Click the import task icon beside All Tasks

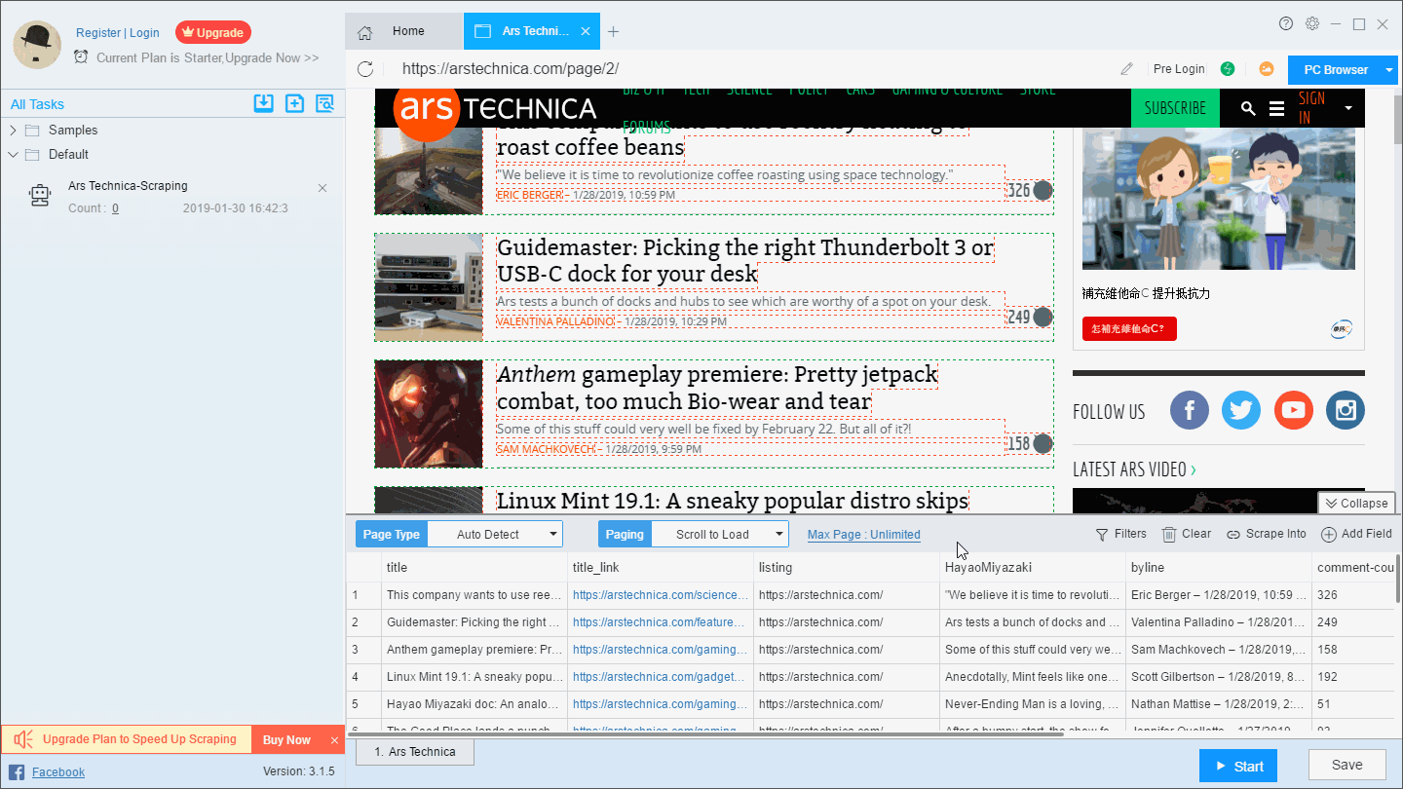click(263, 103)
